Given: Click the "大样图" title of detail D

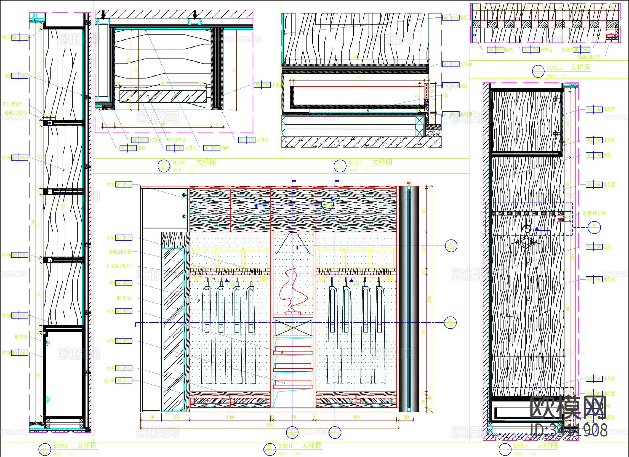Looking at the screenshot, I should tap(580, 67).
